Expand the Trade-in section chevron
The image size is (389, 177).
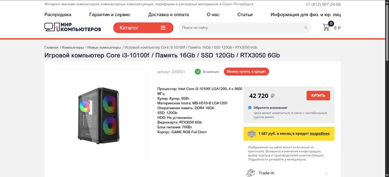pyautogui.click(x=326, y=173)
